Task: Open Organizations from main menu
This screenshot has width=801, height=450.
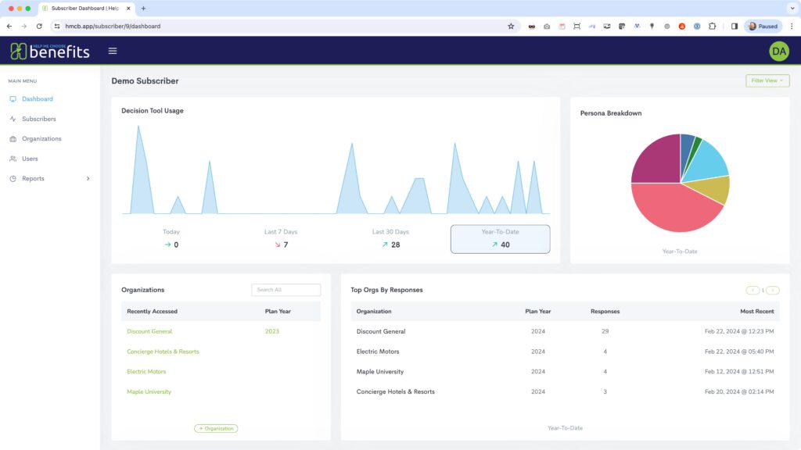Action: pos(41,139)
